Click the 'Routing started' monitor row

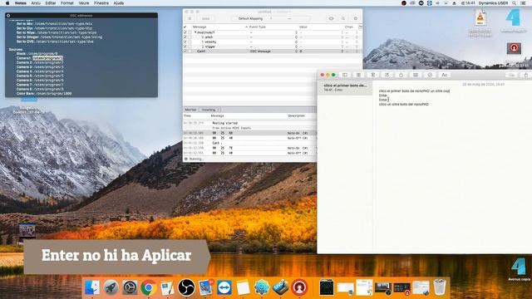tap(225, 123)
